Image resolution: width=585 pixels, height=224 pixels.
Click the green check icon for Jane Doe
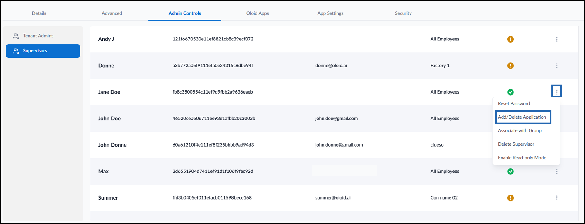coord(510,92)
